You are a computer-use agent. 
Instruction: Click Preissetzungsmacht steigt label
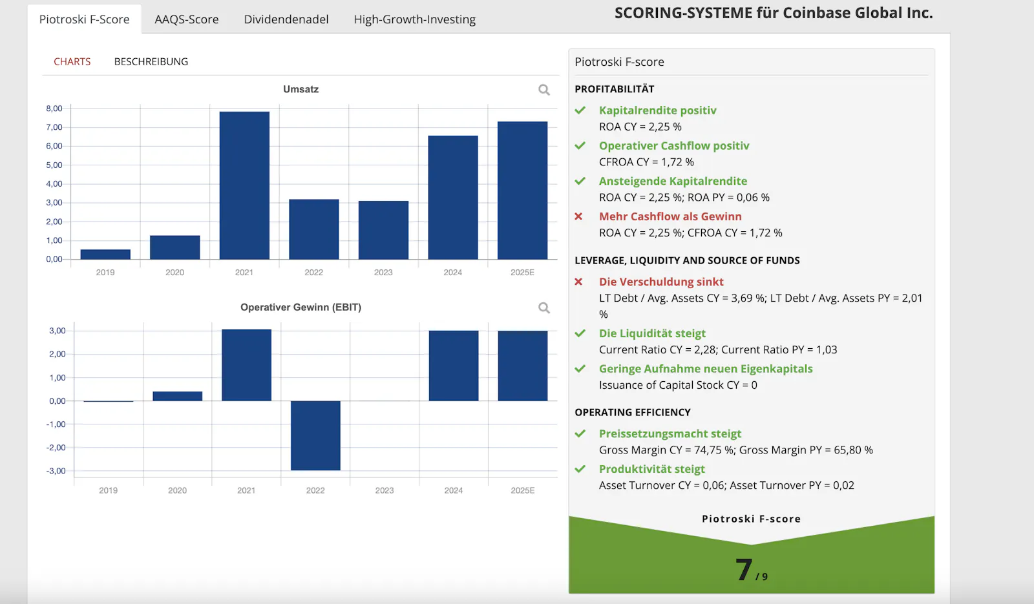pos(670,434)
